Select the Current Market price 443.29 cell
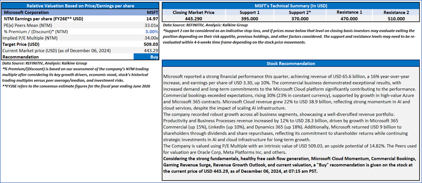Screen dimensions: 422x183 [x=151, y=51]
